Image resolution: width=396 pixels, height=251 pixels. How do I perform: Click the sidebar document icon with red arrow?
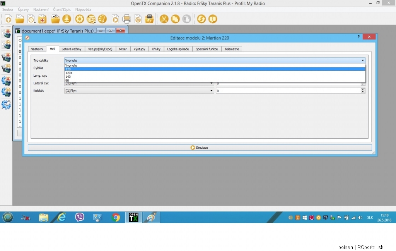tap(6, 33)
